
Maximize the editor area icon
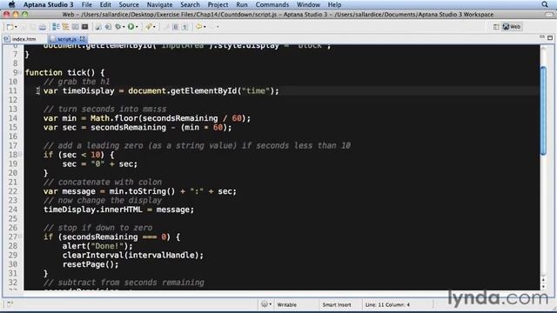click(x=550, y=37)
